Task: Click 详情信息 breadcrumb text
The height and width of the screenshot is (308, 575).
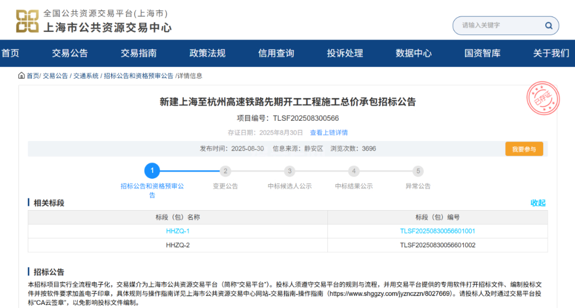Action: click(190, 76)
